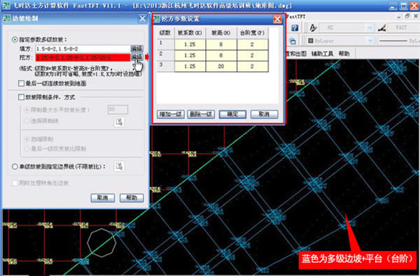420x276 pixels.
Task: Minimize the inner drawing window
Action: [x=399, y=16]
